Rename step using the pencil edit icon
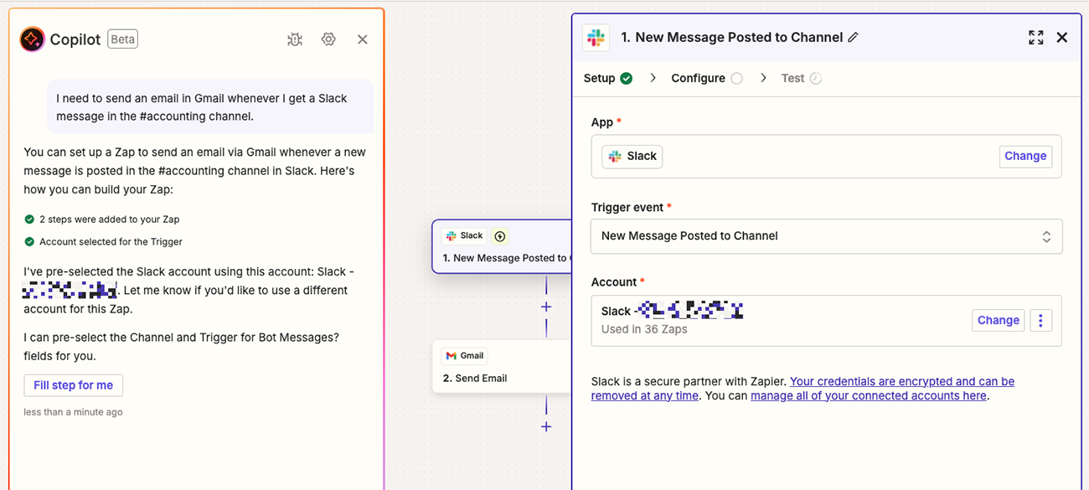The width and height of the screenshot is (1089, 490). tap(854, 38)
